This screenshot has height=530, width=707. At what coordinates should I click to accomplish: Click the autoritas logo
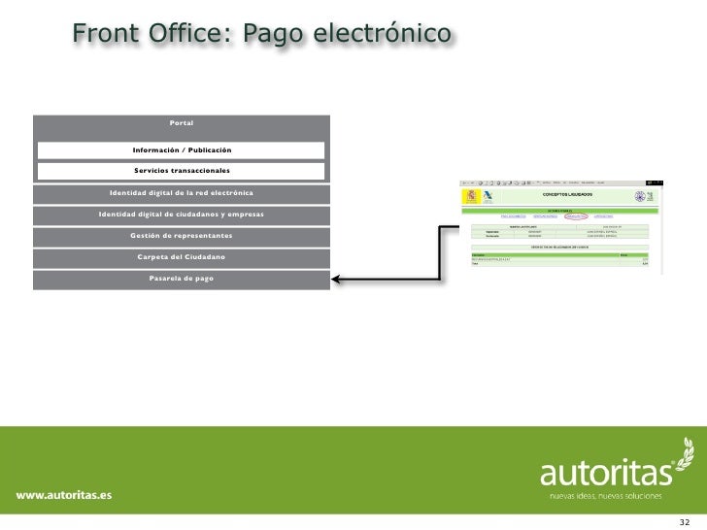(617, 464)
